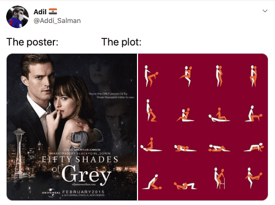Click the @Addi_Salman handle
Viewport: 275px width, 205px height.
57,20
